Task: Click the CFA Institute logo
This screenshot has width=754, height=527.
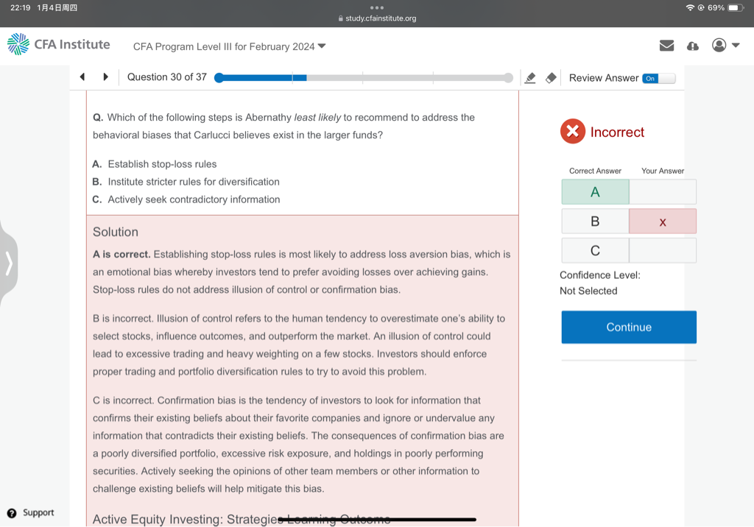Action: pyautogui.click(x=59, y=45)
